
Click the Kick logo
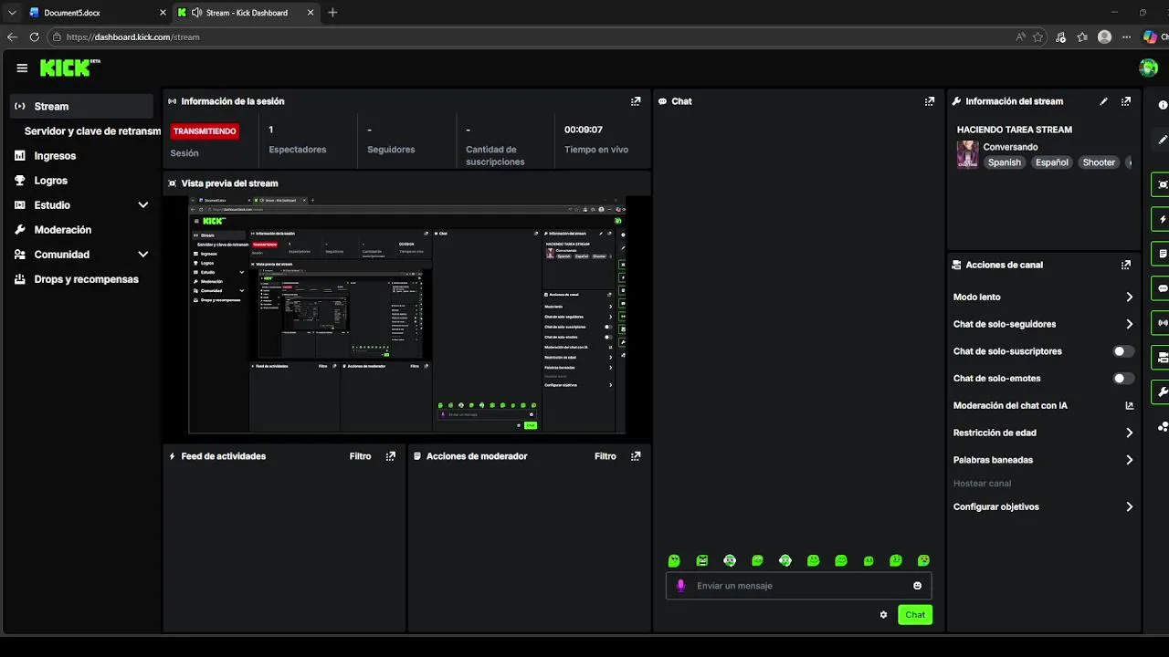pyautogui.click(x=69, y=68)
